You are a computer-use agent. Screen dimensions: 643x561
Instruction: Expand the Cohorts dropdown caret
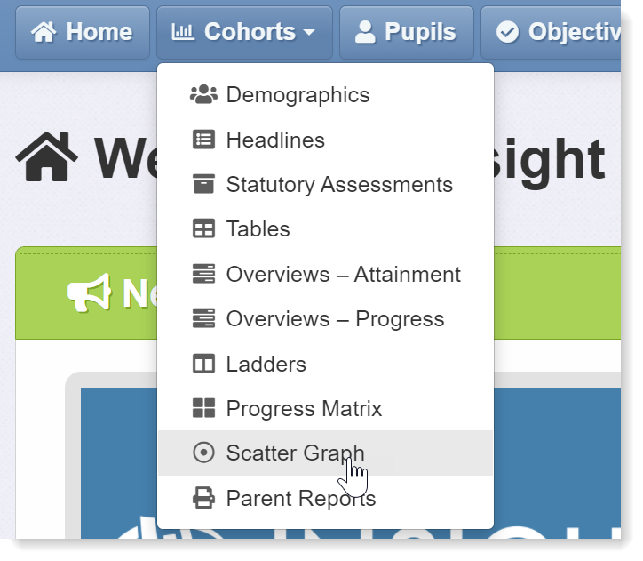point(309,32)
